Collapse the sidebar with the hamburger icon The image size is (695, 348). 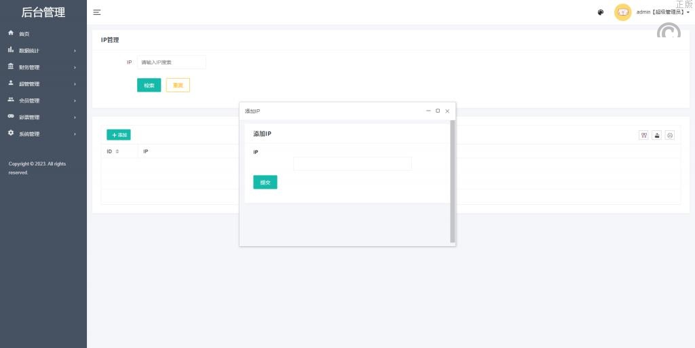coord(97,12)
